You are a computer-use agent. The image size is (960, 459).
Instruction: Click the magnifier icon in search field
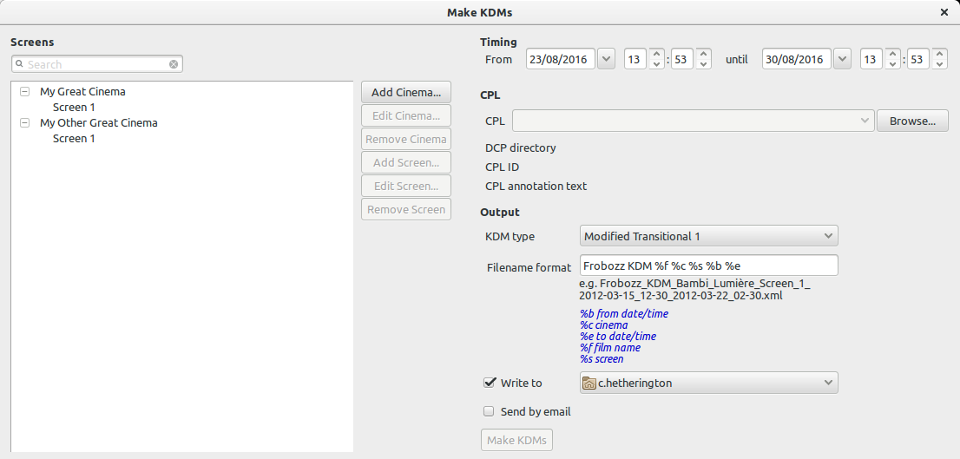pyautogui.click(x=19, y=63)
